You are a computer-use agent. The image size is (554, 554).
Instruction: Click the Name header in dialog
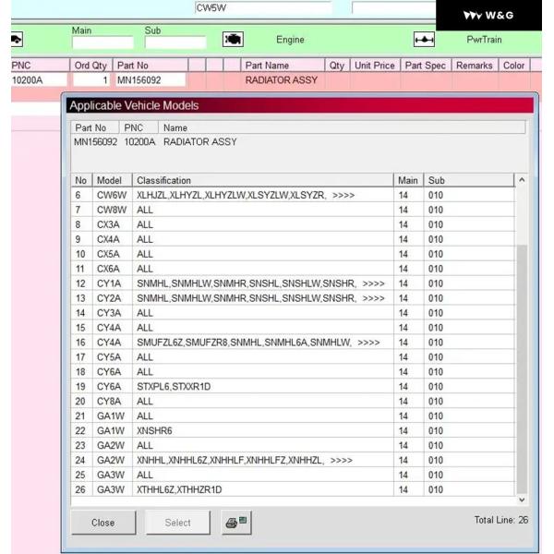(342, 127)
